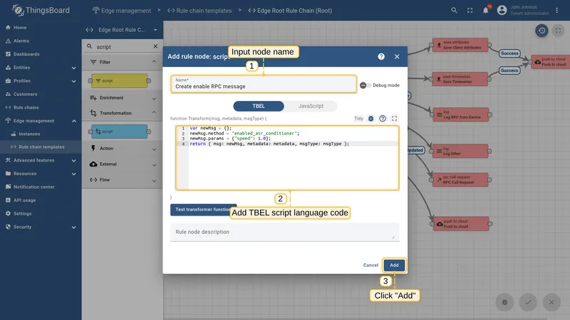
Task: Expand the Security sidebar menu
Action: coord(41,227)
